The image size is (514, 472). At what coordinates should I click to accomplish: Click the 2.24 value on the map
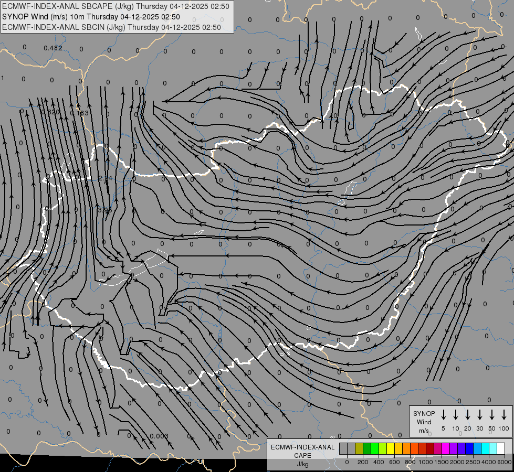pos(105,178)
